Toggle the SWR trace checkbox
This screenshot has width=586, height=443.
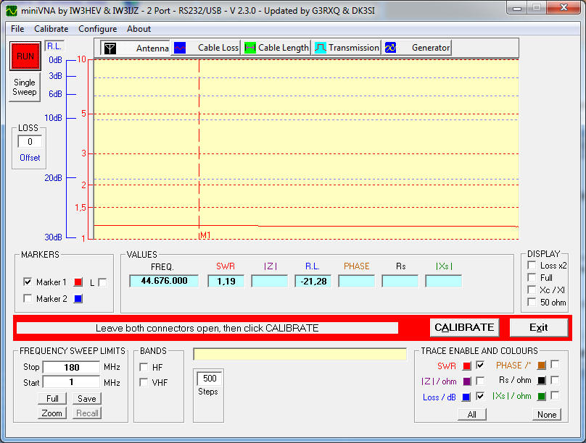(480, 365)
